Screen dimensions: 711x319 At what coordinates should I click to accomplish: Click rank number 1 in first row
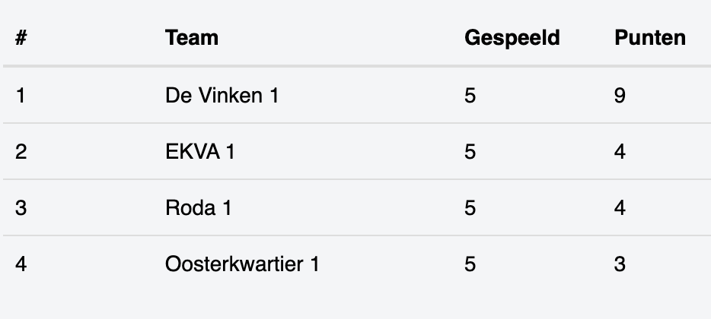21,96
